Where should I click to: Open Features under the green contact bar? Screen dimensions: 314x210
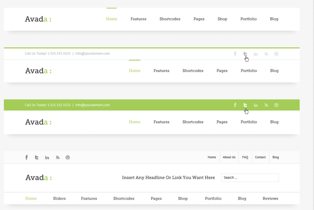161,122
